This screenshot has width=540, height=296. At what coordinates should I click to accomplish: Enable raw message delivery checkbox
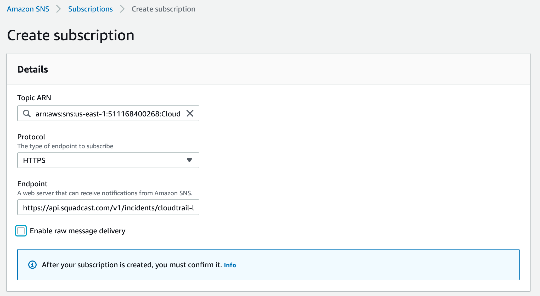21,231
